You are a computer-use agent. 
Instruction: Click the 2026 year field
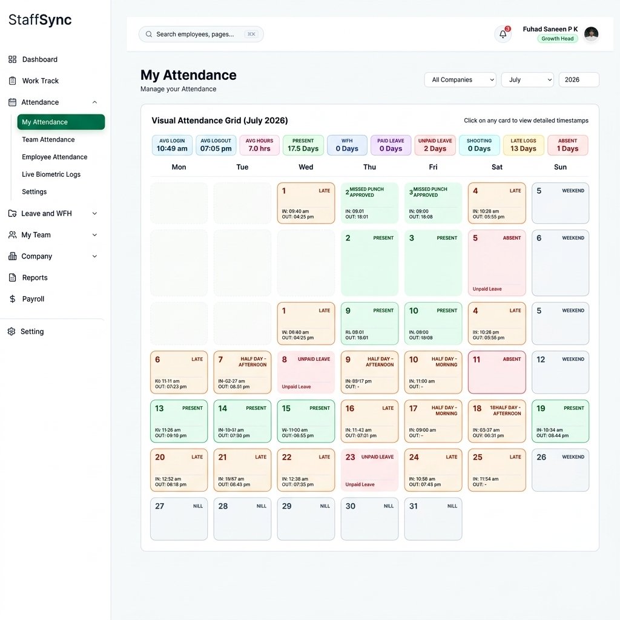[x=579, y=79]
